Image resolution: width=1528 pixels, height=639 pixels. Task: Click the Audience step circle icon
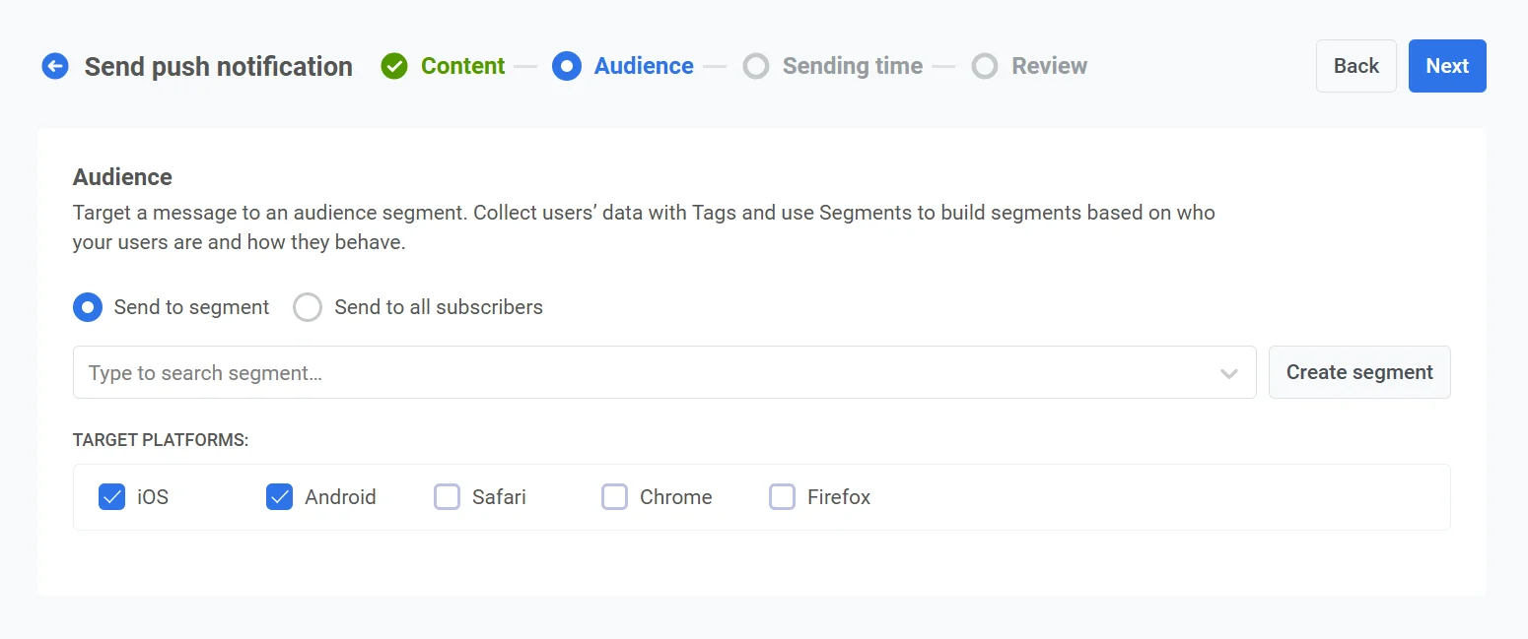click(567, 66)
